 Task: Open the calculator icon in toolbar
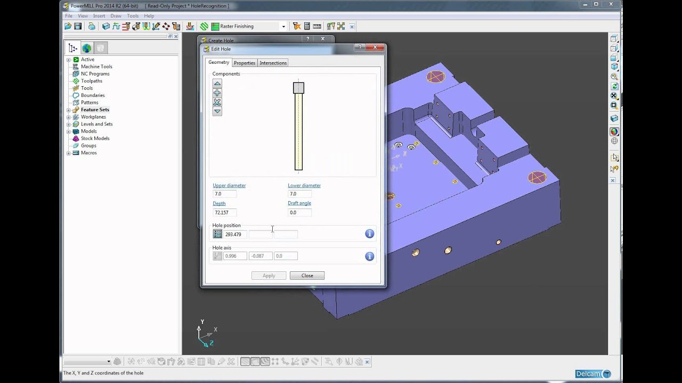[307, 26]
